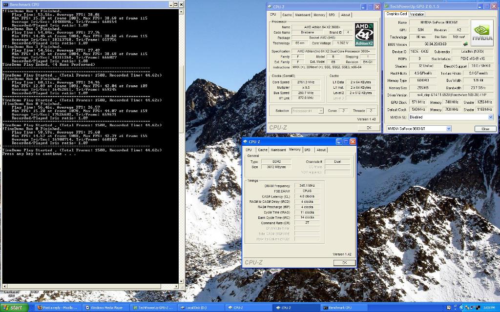500x312 pixels.
Task: Click the 3072 MBytes size value
Action: [x=276, y=167]
